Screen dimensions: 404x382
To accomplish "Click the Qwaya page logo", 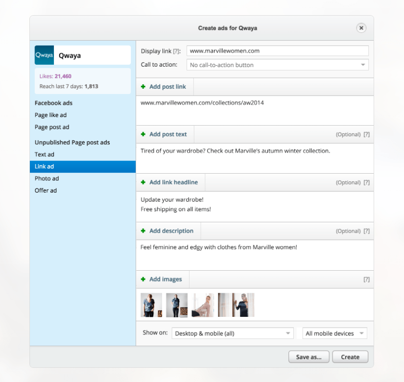I will click(44, 55).
